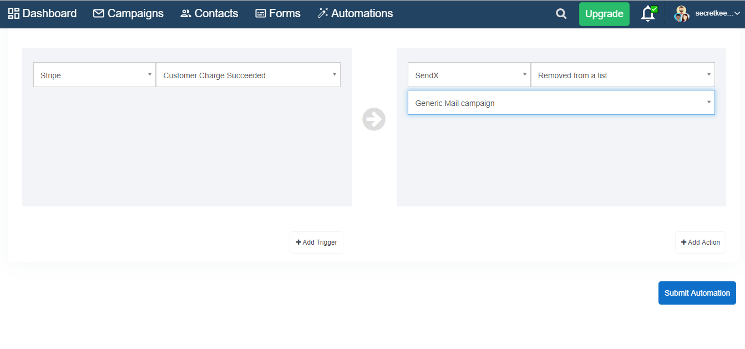Screen dimensions: 745x349
Task: Open the Contacts menu
Action: [x=209, y=13]
